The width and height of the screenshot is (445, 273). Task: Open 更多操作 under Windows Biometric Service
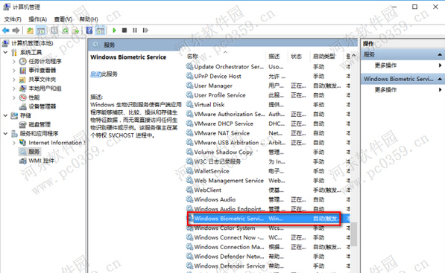[385, 90]
